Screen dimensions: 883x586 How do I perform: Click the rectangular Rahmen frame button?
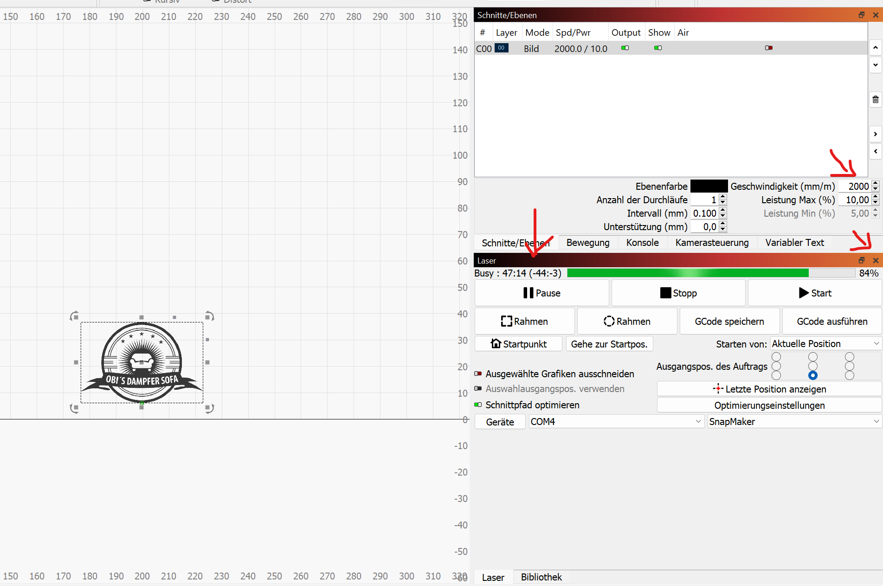[x=525, y=321]
